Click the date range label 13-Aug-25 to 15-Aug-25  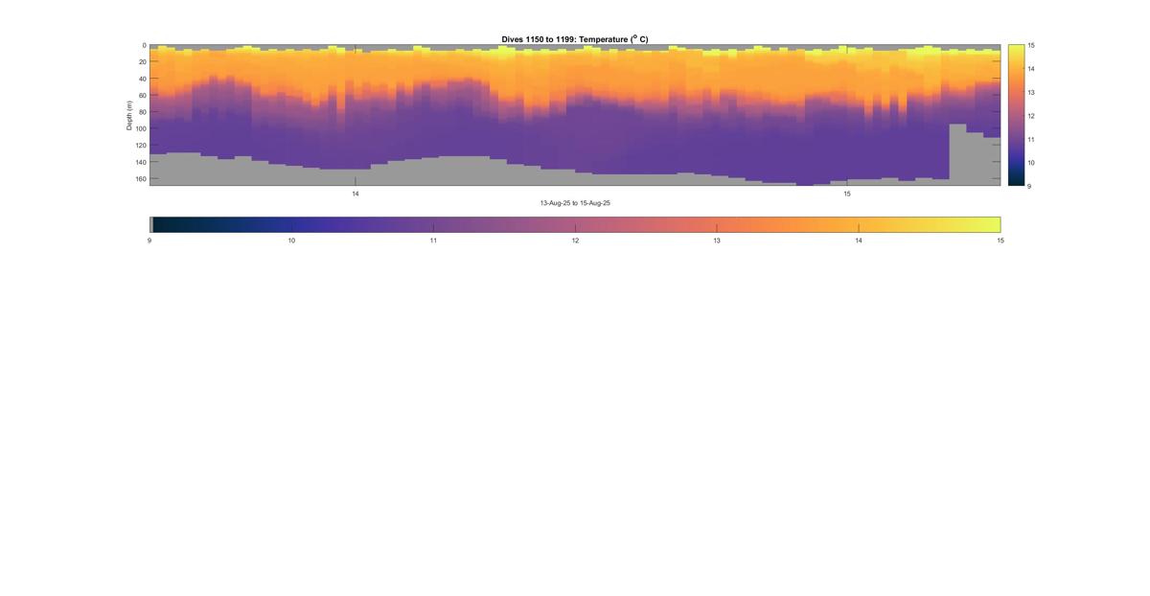(x=575, y=203)
